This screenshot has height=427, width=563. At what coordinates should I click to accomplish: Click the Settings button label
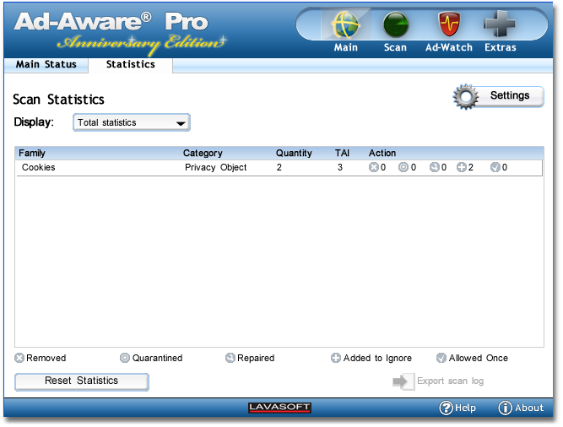point(510,95)
